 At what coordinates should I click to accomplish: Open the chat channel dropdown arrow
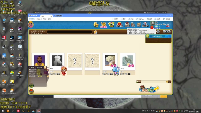pos(140,82)
